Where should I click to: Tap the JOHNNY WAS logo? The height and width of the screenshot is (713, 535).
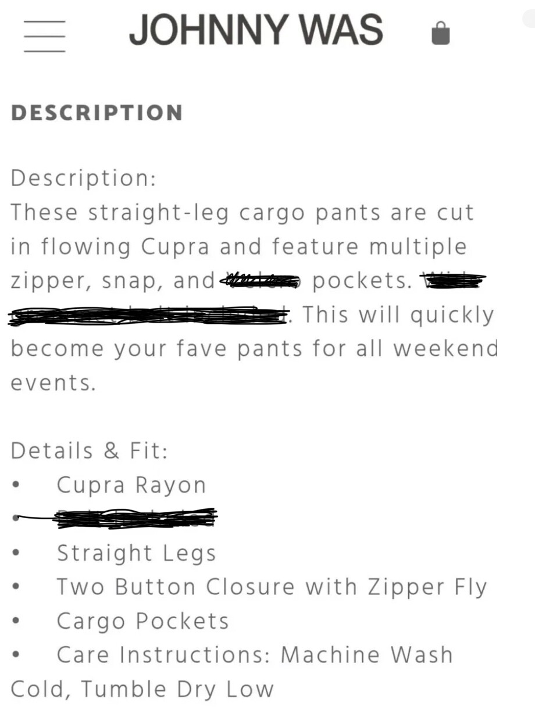[256, 30]
